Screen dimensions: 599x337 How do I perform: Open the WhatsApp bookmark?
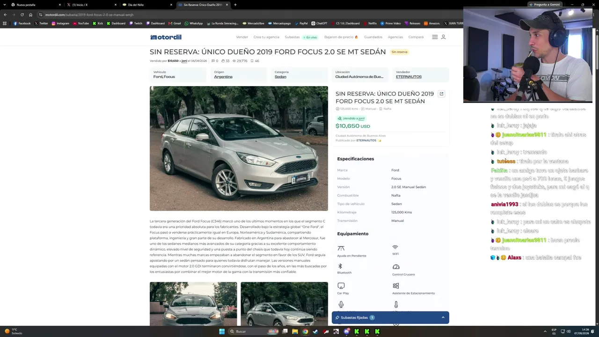pos(194,23)
